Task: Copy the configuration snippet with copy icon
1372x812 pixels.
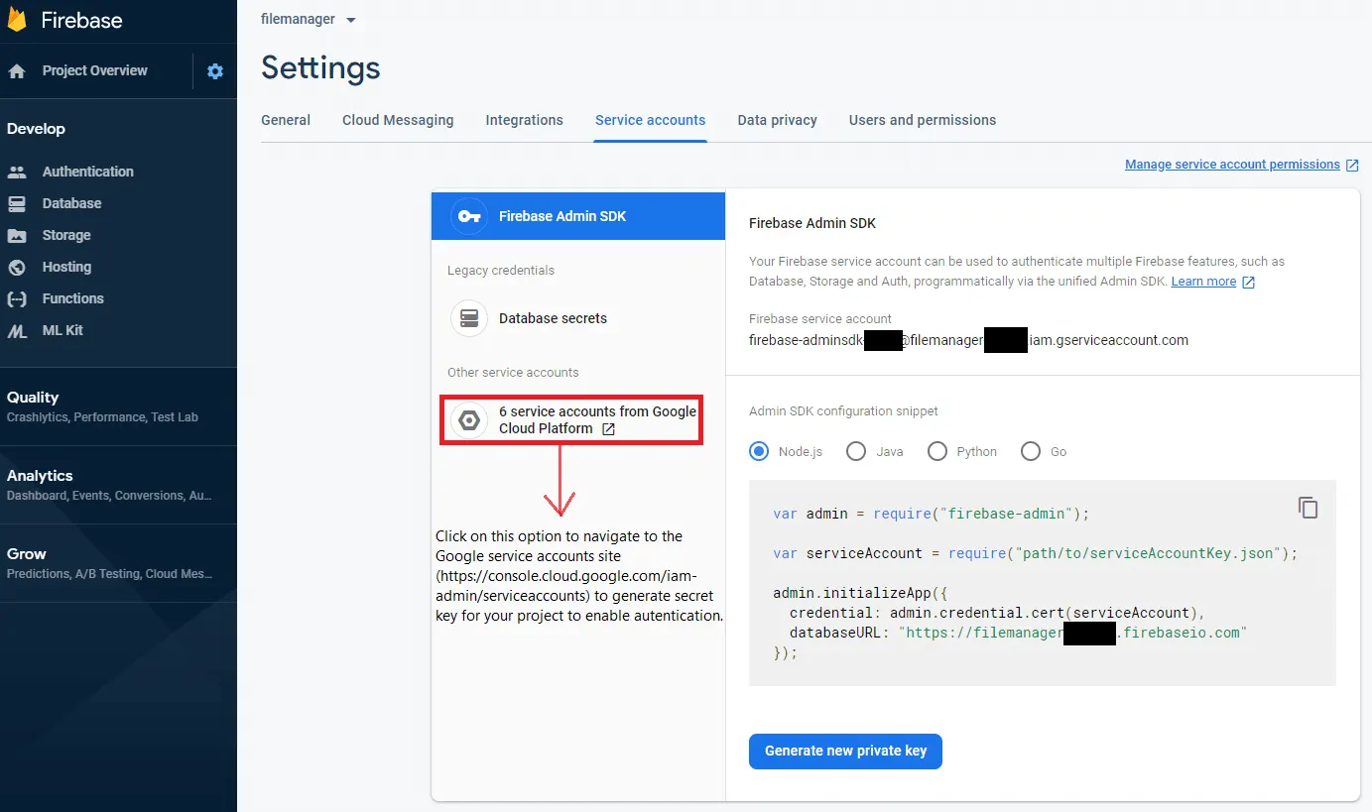Action: [1309, 508]
